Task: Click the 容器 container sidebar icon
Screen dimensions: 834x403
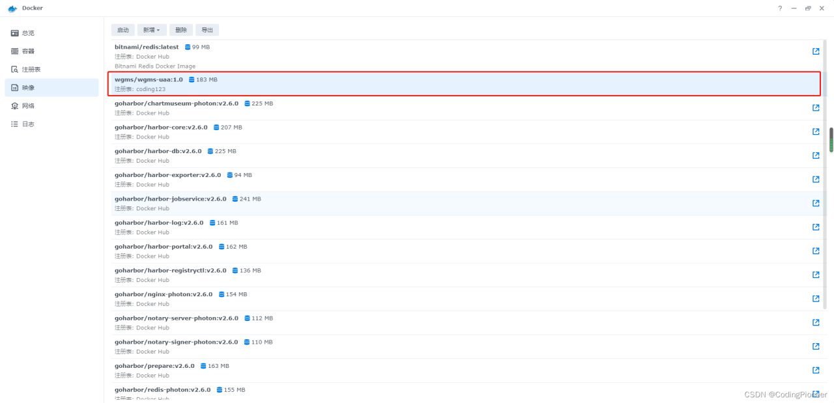Action: (15, 51)
